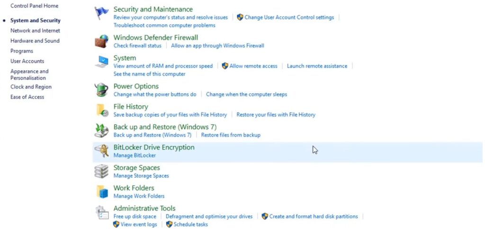485x229 pixels.
Task: Open the Power Options heading
Action: (x=136, y=86)
